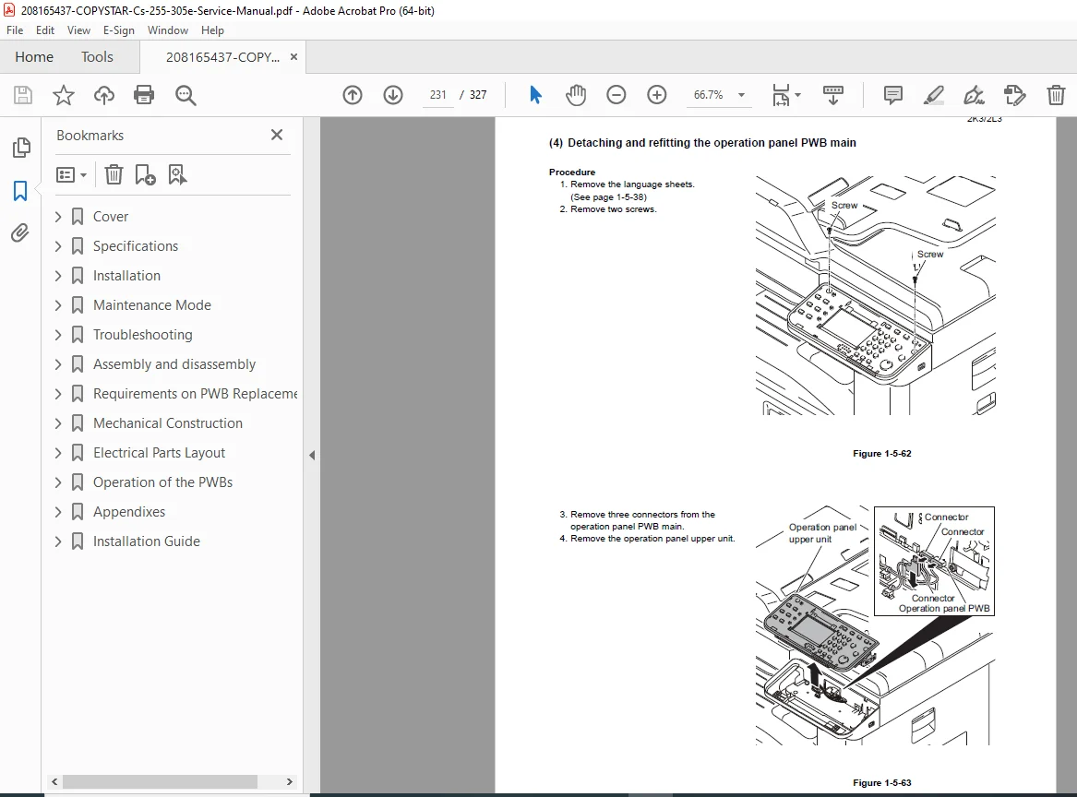Open zoom level dropdown arrow

tap(741, 95)
